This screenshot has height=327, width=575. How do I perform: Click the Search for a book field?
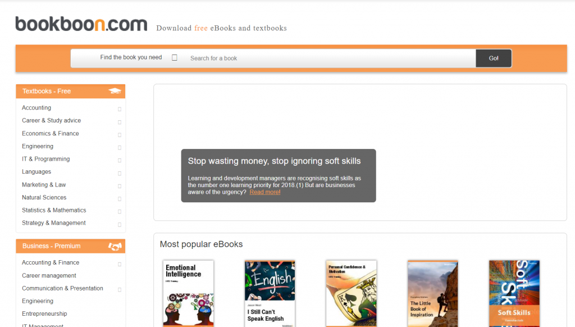point(330,58)
